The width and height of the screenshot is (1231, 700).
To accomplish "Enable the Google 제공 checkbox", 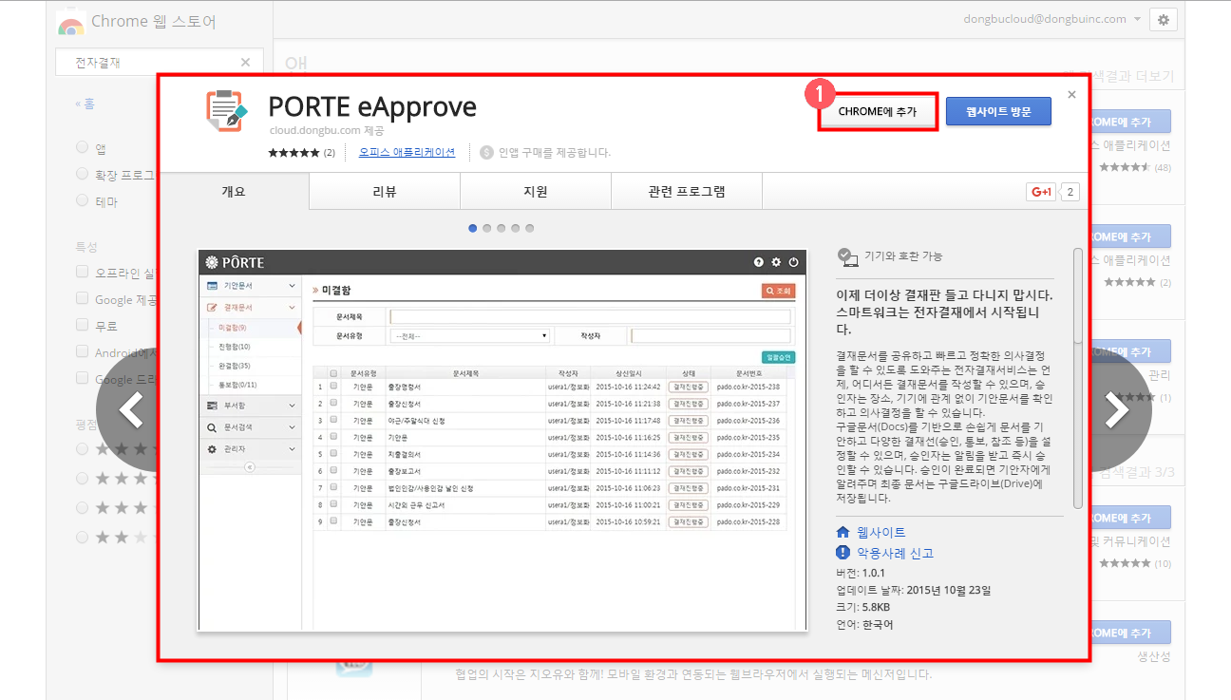I will 83,299.
